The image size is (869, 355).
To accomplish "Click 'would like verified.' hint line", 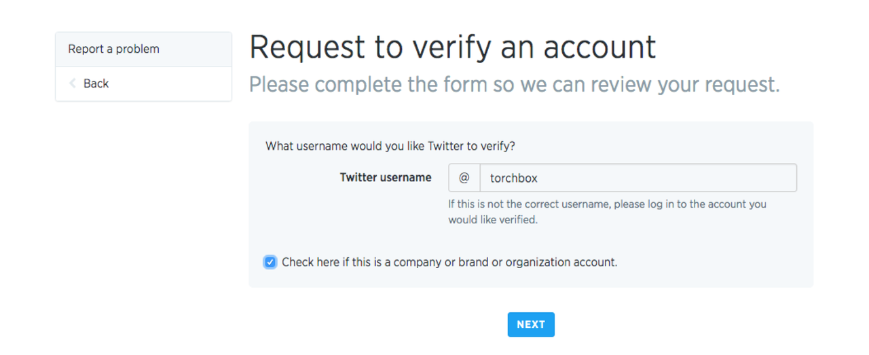I will click(492, 220).
